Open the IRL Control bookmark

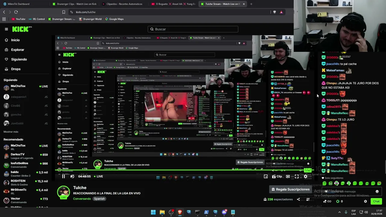pos(36,19)
